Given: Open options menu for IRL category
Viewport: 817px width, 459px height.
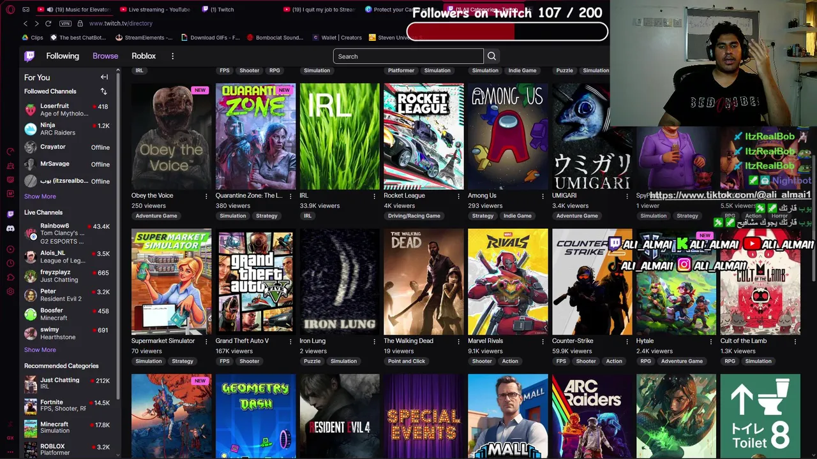Looking at the screenshot, I should pyautogui.click(x=374, y=196).
